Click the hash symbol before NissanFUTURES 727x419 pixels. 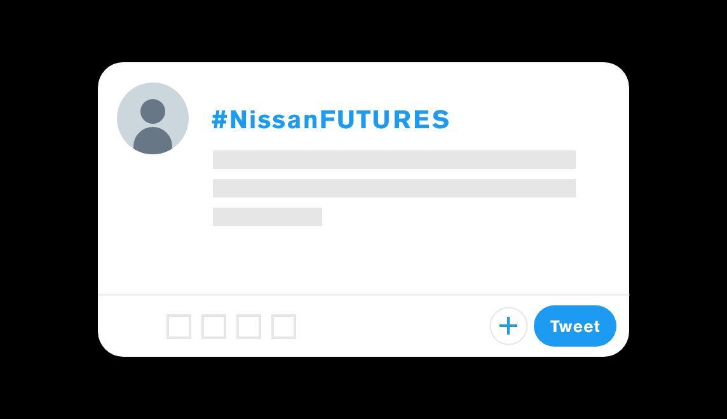click(219, 119)
